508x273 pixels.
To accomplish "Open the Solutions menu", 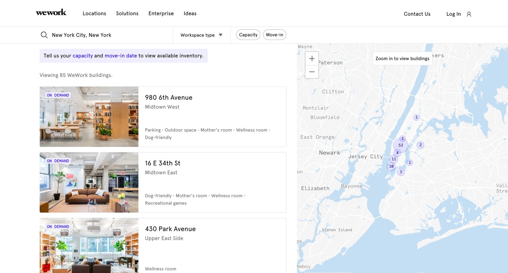I will [x=127, y=13].
